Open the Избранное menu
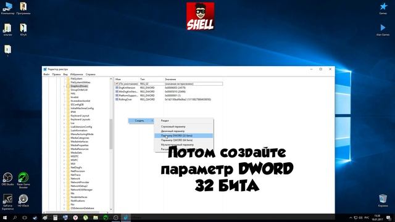 [77, 75]
